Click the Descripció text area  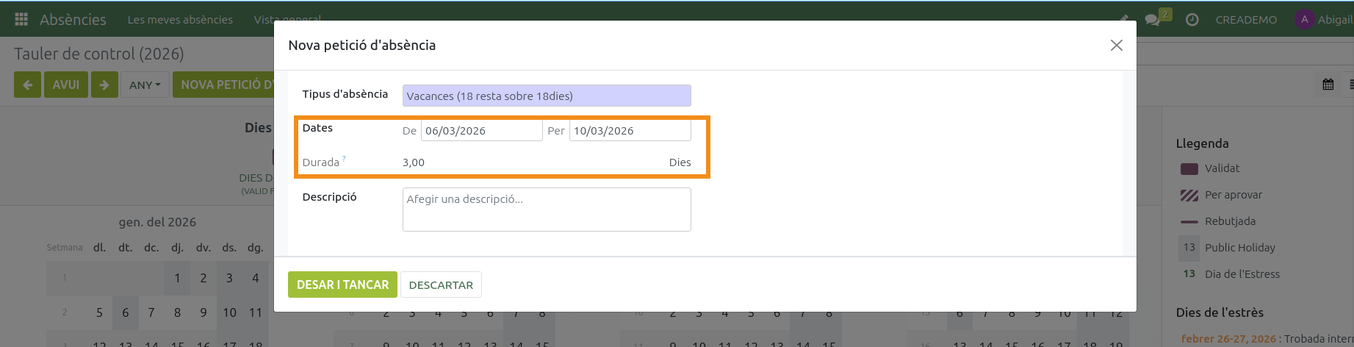click(x=547, y=210)
